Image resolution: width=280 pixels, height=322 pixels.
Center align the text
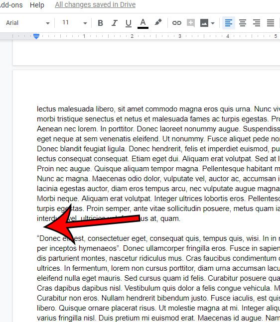click(243, 23)
